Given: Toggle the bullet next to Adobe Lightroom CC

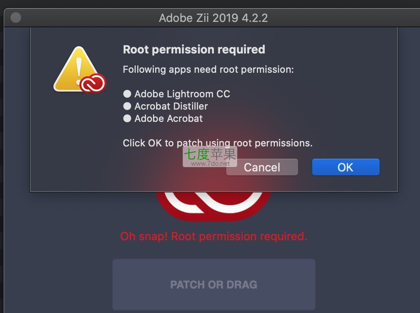Looking at the screenshot, I should (x=127, y=93).
